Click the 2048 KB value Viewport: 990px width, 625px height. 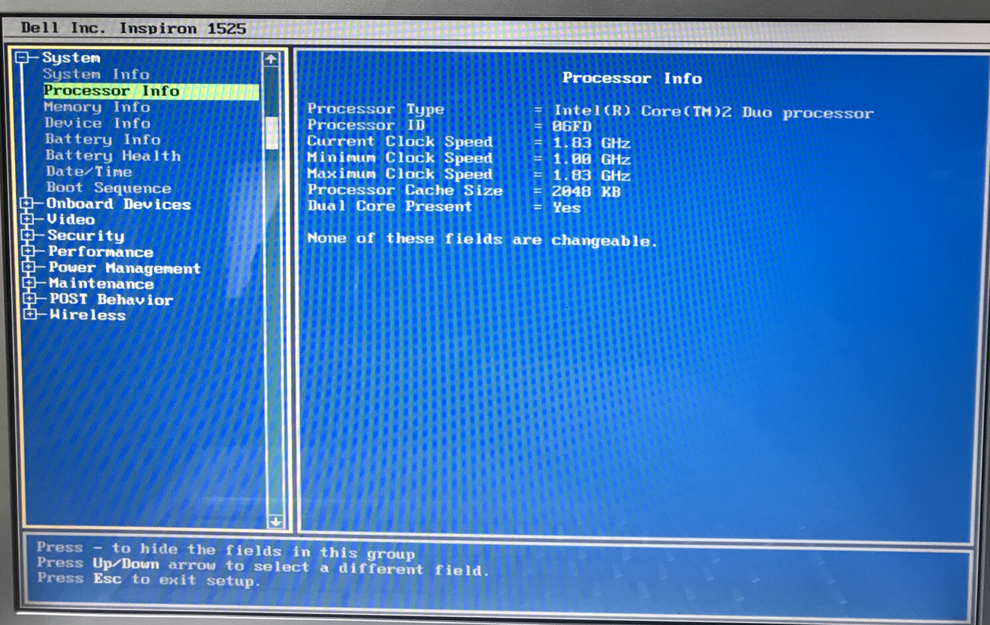(587, 191)
